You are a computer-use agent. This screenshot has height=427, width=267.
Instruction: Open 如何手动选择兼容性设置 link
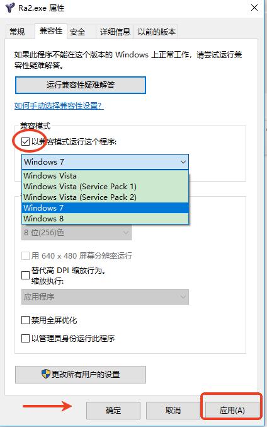(x=59, y=106)
